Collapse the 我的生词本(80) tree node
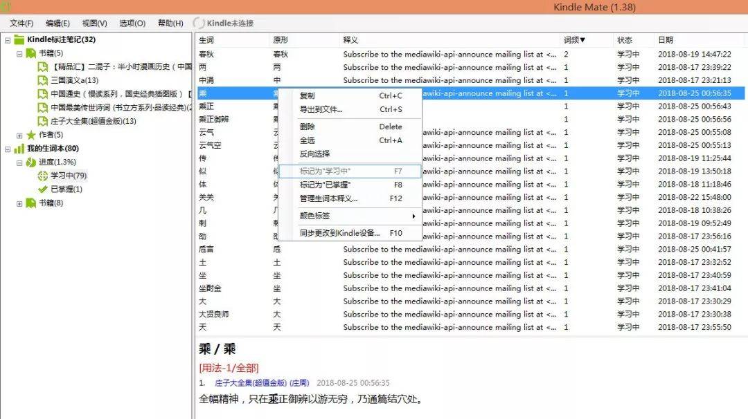748x419 pixels. (x=8, y=149)
